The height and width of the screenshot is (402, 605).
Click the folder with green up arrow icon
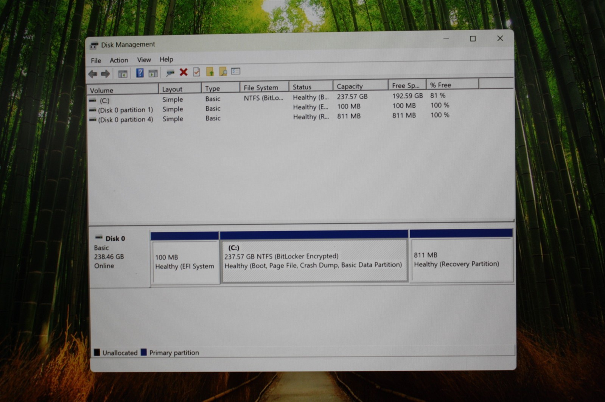pos(210,71)
